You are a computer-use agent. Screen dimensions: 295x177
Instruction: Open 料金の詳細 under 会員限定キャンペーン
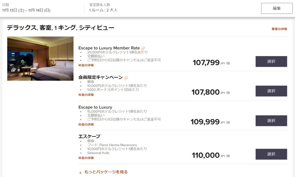(x=86, y=95)
